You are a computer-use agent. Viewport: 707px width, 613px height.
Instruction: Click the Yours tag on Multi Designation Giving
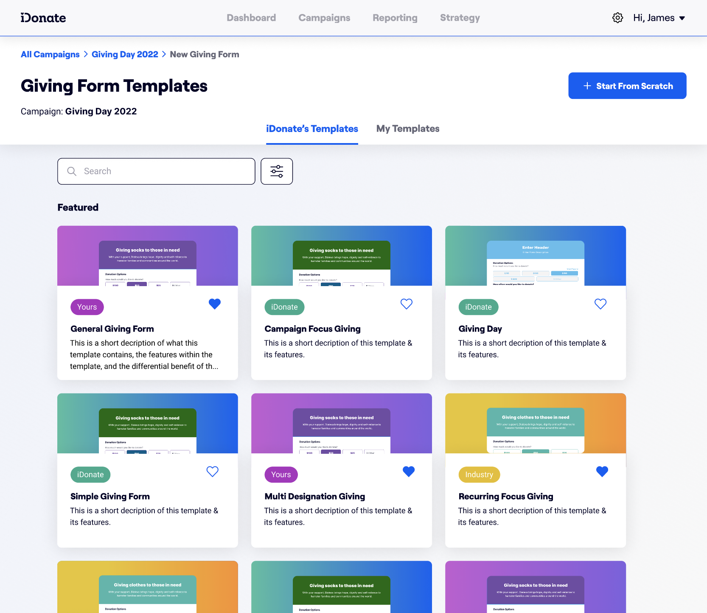[x=281, y=475]
